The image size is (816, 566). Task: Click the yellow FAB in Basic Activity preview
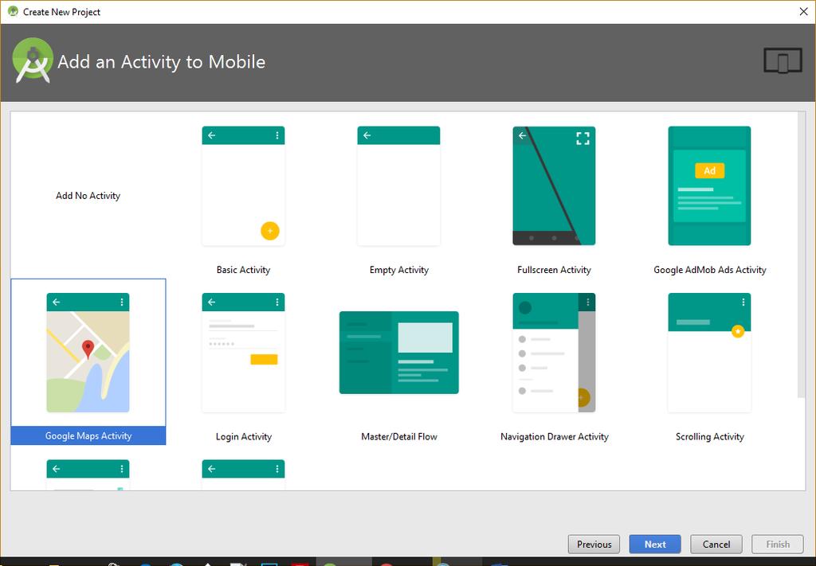(x=270, y=231)
